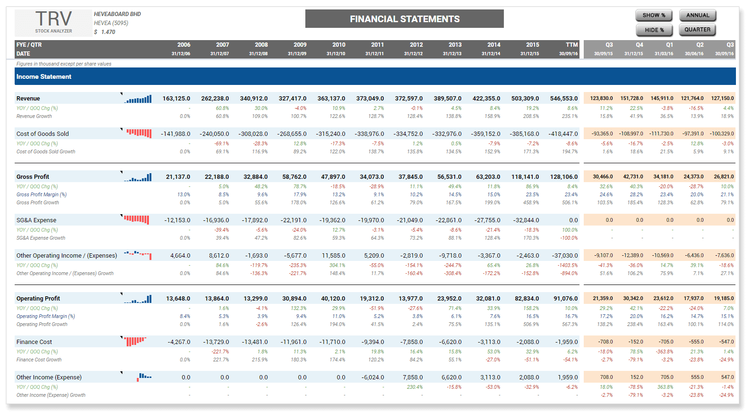Click the 2010 column header

[339, 45]
